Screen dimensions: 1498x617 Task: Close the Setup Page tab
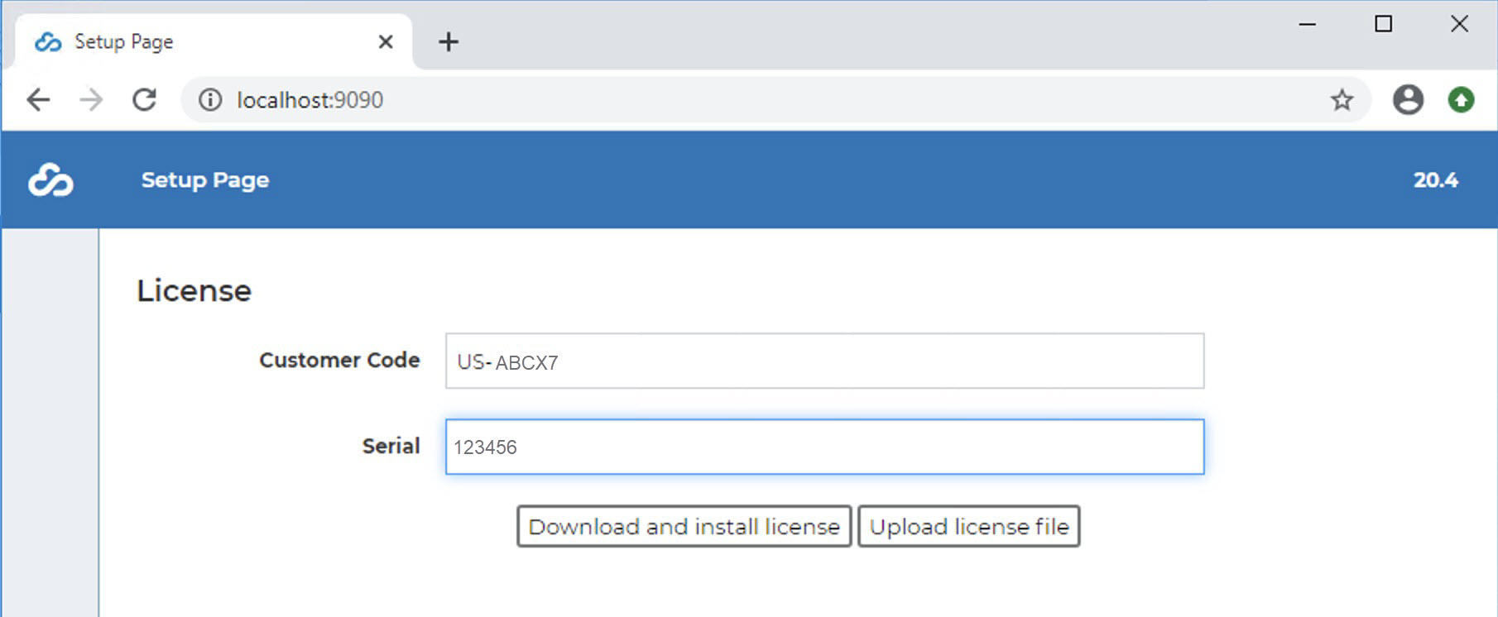point(385,41)
